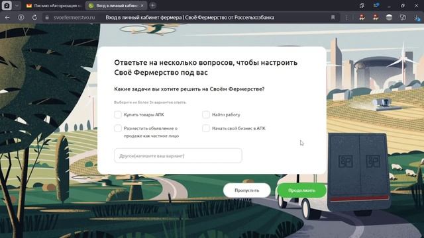This screenshot has width=424, height=238.
Task: Click the site security lock icon
Action: 47,18
